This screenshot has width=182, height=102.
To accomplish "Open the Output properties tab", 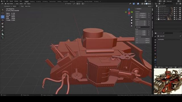I will 155,42.
